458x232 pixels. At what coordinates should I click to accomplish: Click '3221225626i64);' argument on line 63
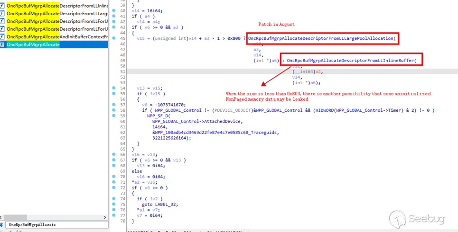(x=171, y=138)
